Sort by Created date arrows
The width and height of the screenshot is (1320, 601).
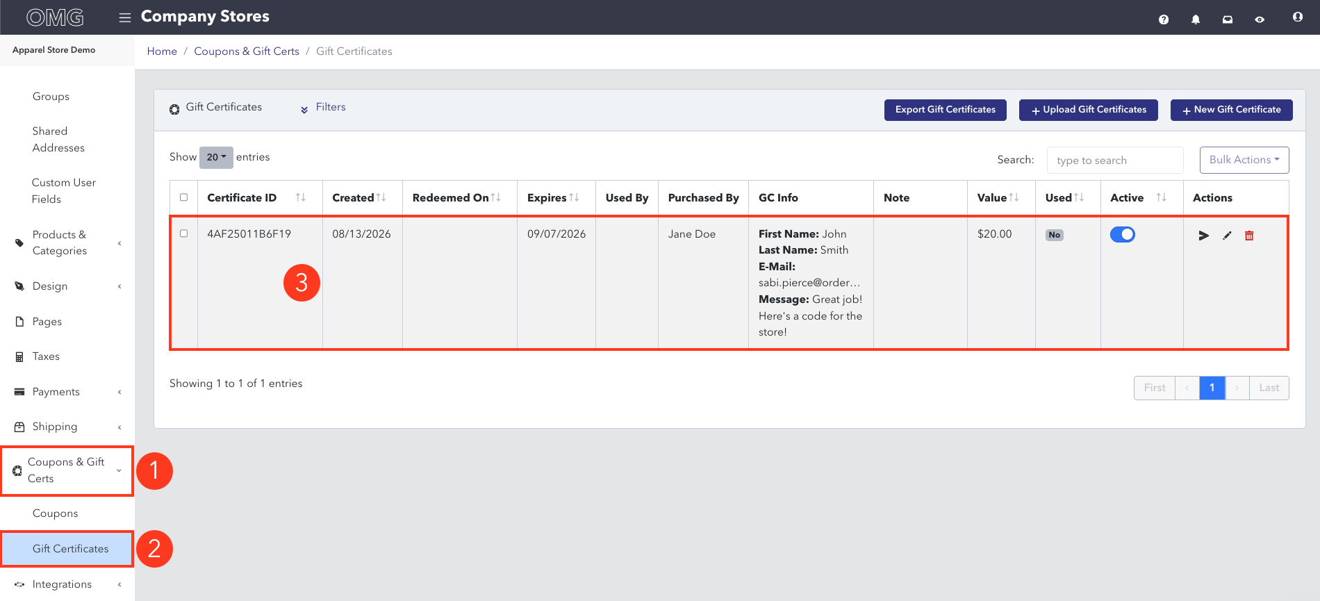(381, 197)
